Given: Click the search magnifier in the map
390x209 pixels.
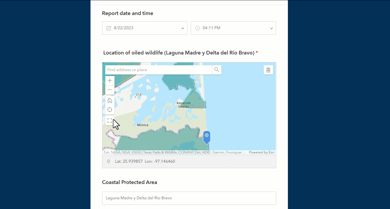Looking at the screenshot, I should tap(216, 70).
